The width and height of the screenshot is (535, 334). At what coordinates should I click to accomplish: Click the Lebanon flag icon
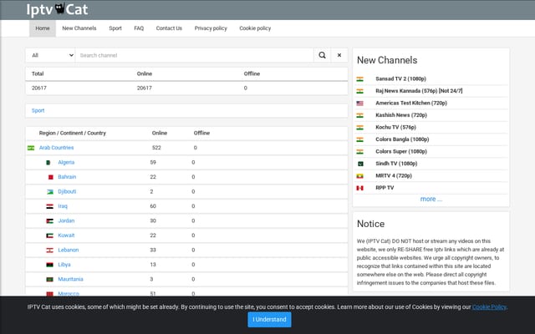(50, 250)
